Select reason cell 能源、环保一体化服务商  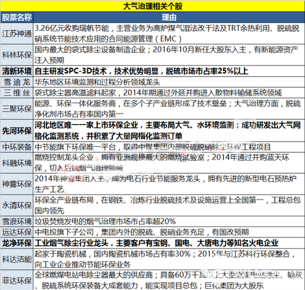click(x=169, y=109)
